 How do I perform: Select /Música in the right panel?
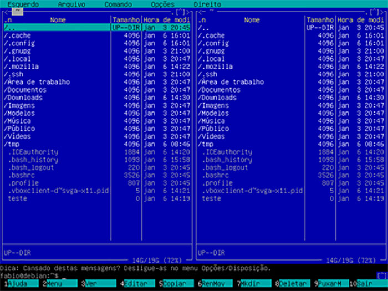(x=291, y=121)
